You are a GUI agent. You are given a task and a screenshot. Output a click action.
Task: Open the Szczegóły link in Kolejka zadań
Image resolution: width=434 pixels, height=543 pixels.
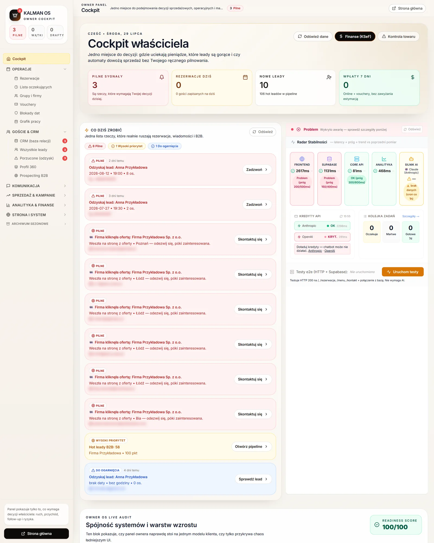(x=411, y=216)
